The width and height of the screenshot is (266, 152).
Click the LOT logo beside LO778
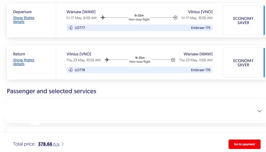point(71,70)
